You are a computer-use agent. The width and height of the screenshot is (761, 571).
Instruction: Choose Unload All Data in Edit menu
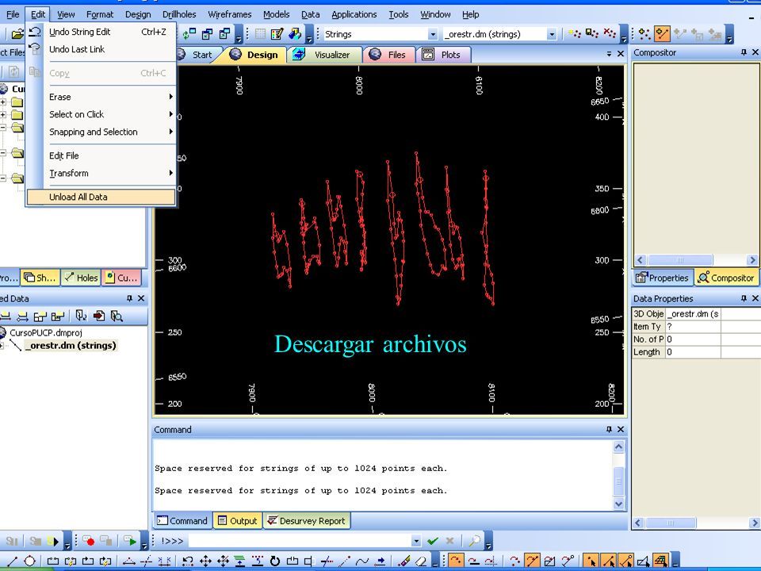point(101,197)
